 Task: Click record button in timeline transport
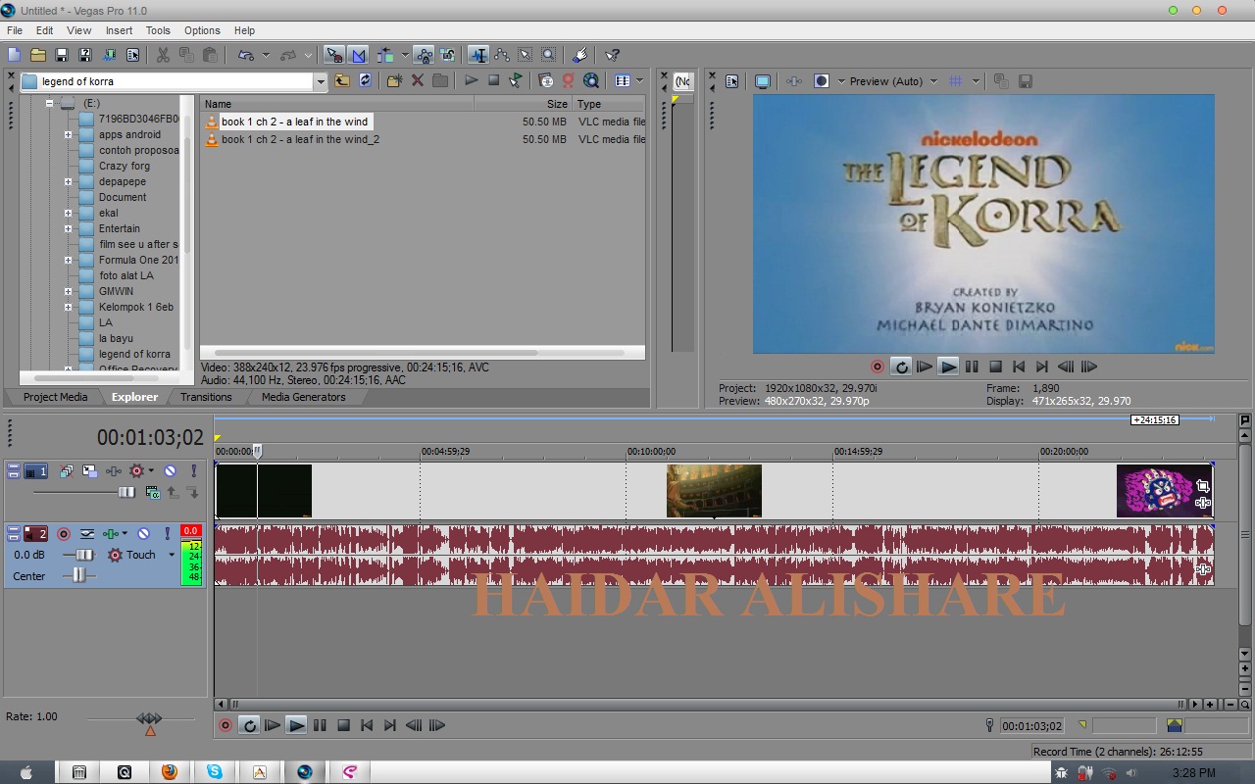(x=226, y=725)
